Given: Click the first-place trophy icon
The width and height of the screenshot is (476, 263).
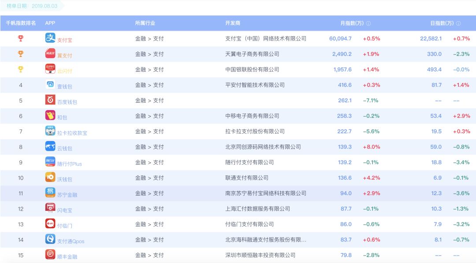Looking at the screenshot, I should coord(21,38).
